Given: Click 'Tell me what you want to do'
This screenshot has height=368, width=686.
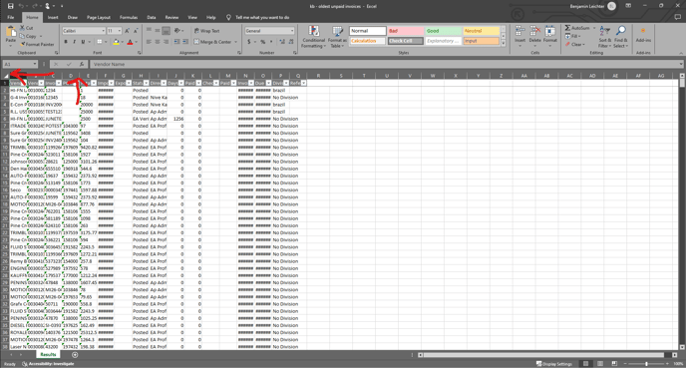Looking at the screenshot, I should coord(262,18).
